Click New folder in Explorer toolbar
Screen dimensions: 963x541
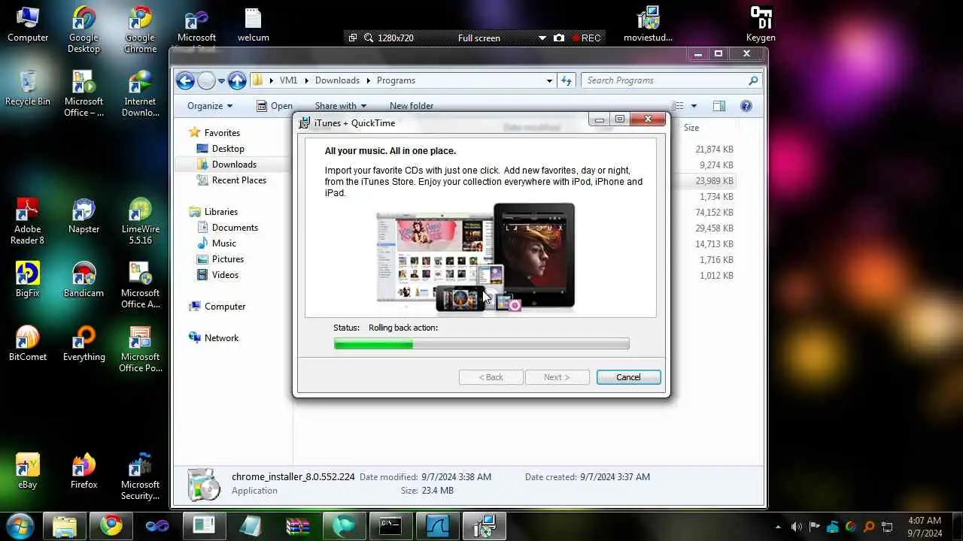coord(412,106)
